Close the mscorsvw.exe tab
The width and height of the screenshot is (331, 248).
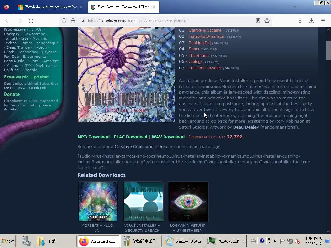coord(81,7)
